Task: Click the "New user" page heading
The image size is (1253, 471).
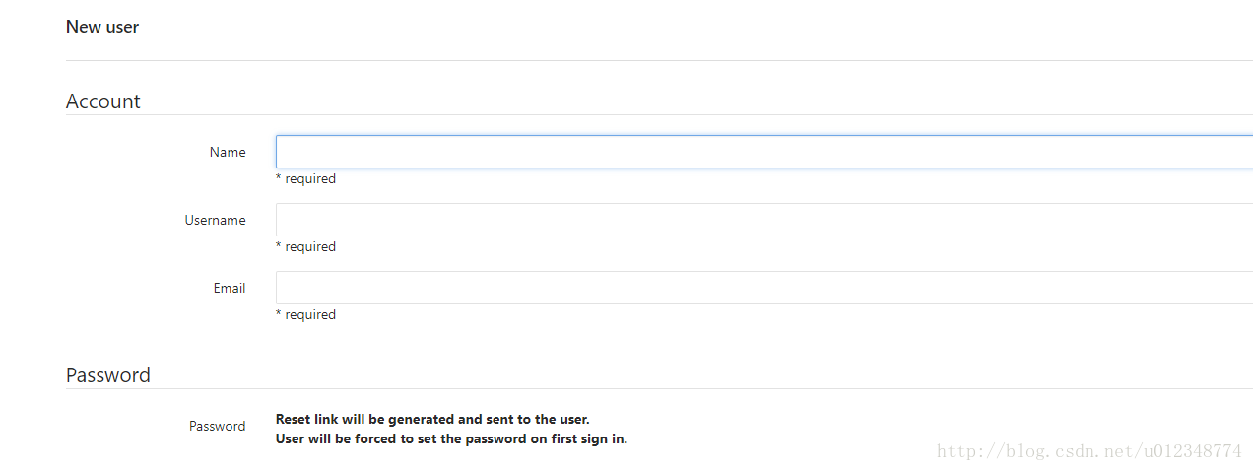Action: click(102, 27)
